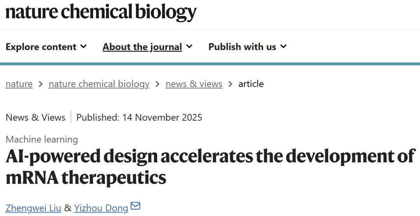Open the news & views breadcrumb link

coord(194,84)
